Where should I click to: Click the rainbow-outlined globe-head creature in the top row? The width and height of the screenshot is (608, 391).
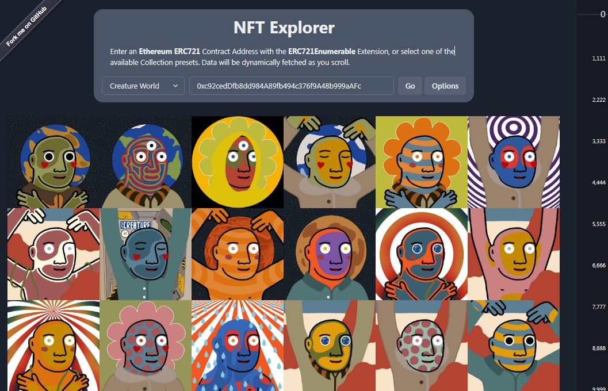click(x=145, y=161)
